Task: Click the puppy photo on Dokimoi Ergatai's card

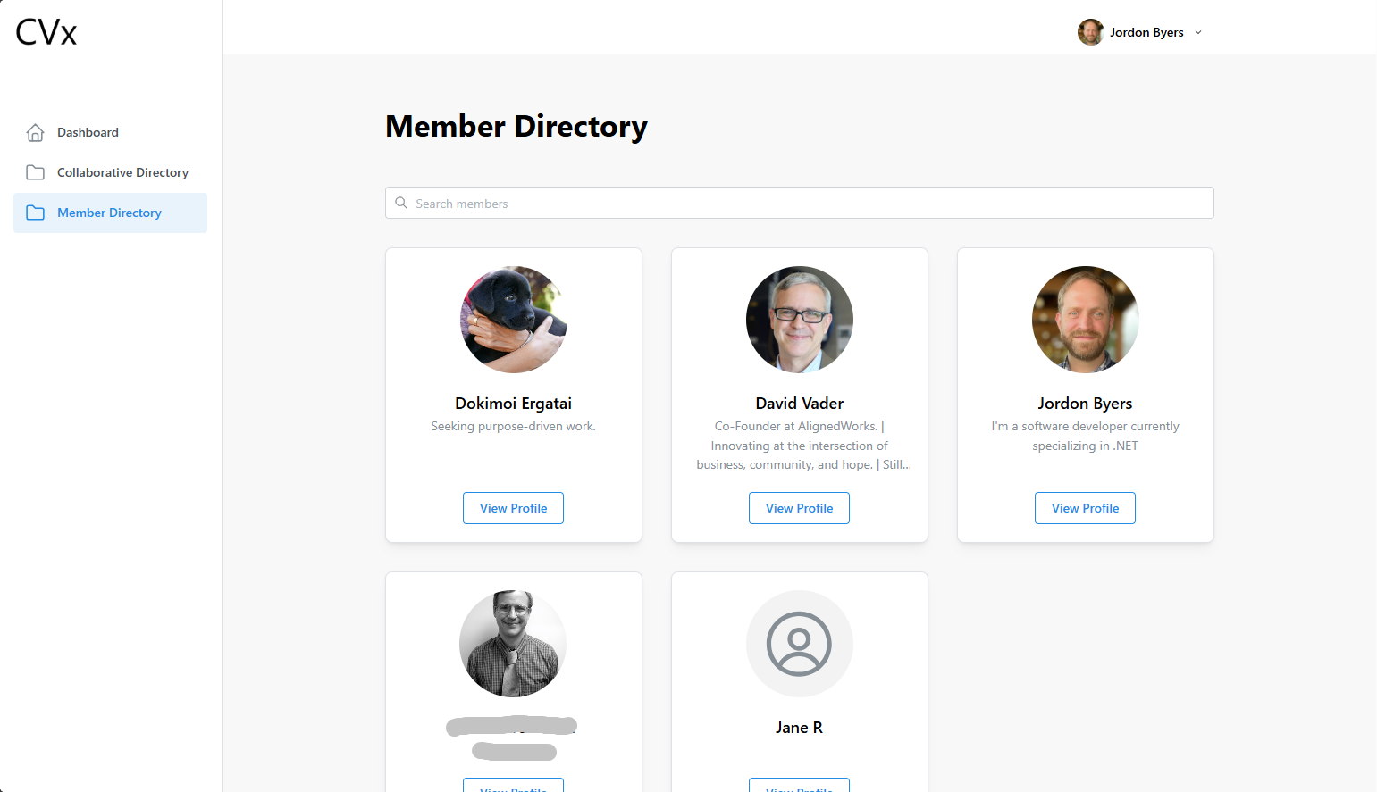Action: tap(513, 319)
